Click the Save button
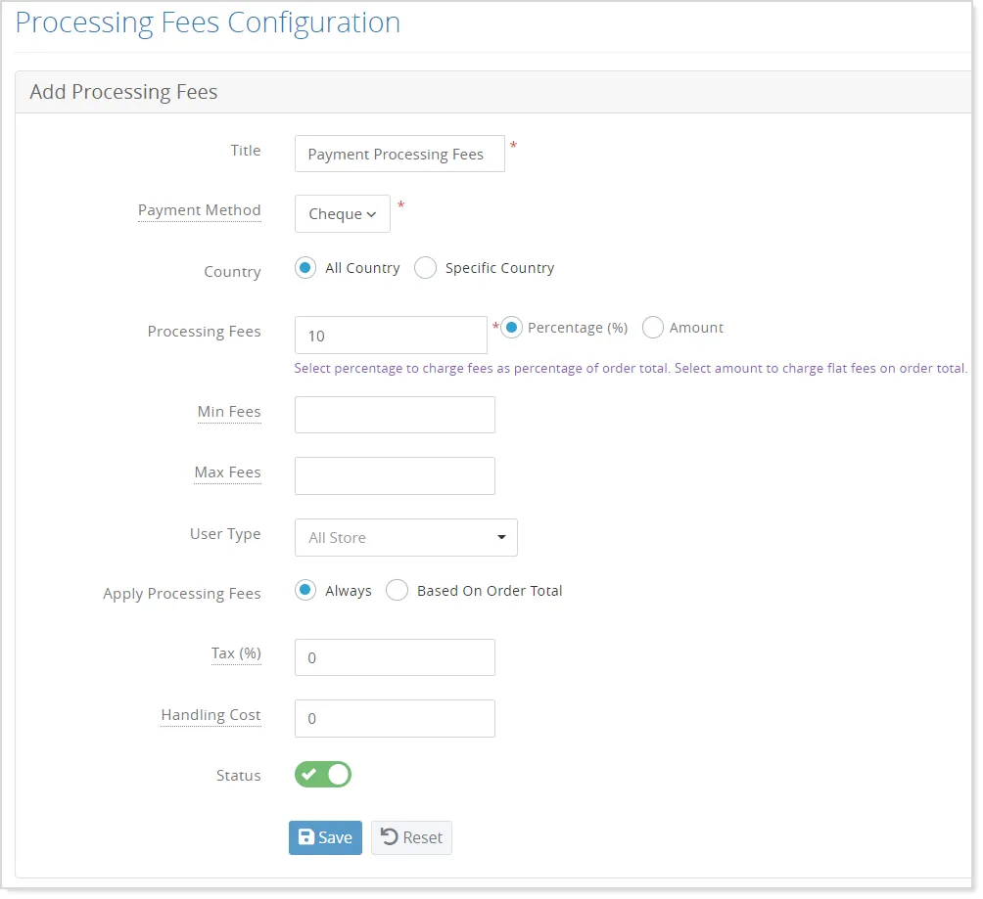 tap(325, 837)
